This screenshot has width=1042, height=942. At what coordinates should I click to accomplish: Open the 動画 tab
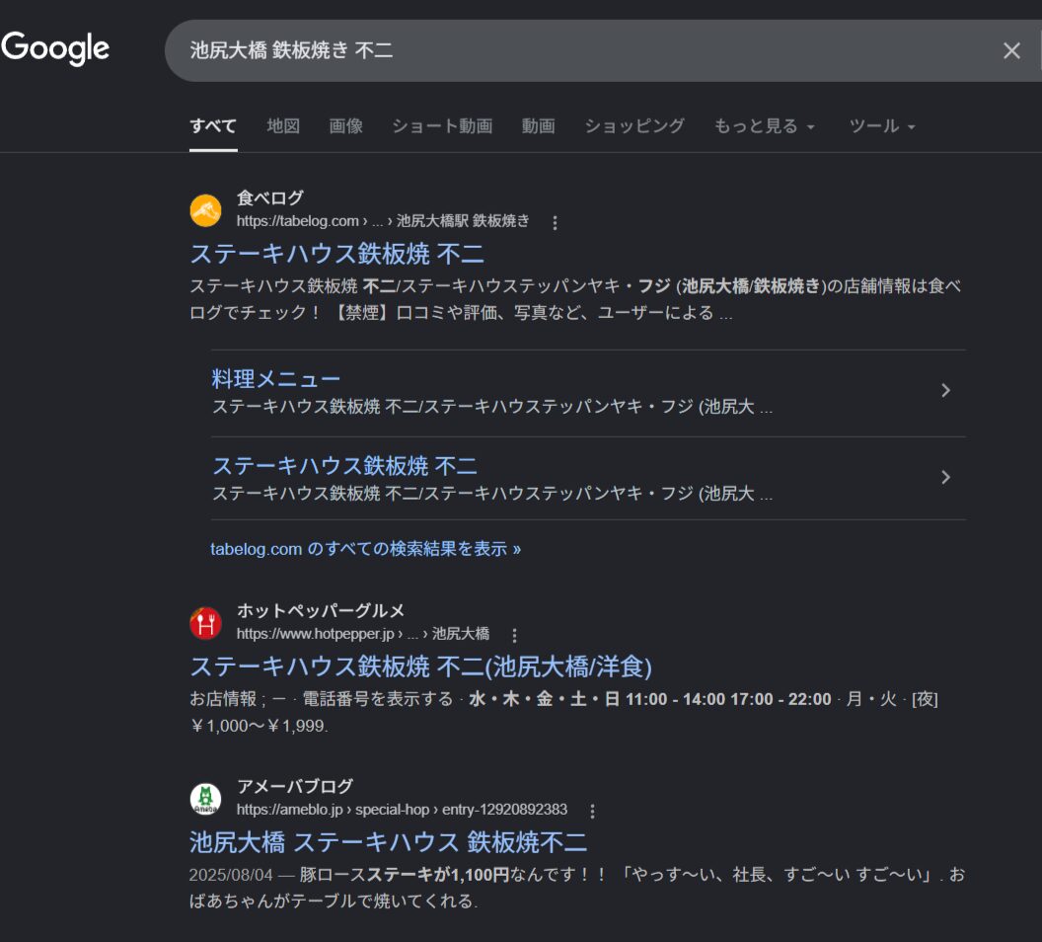click(538, 125)
